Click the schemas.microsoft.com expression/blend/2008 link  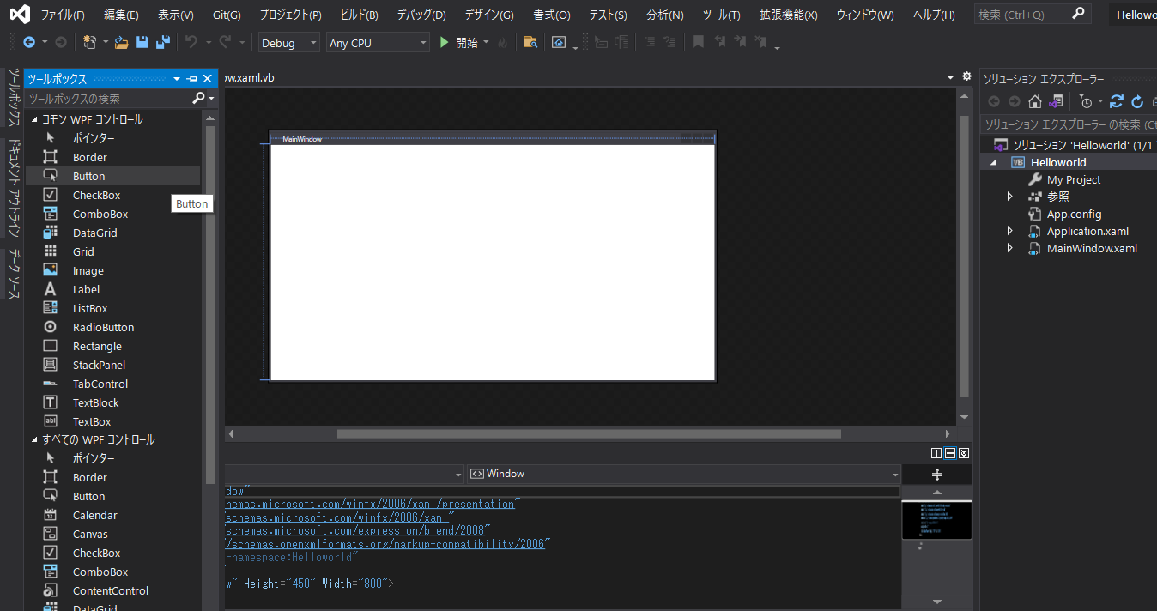pos(357,530)
